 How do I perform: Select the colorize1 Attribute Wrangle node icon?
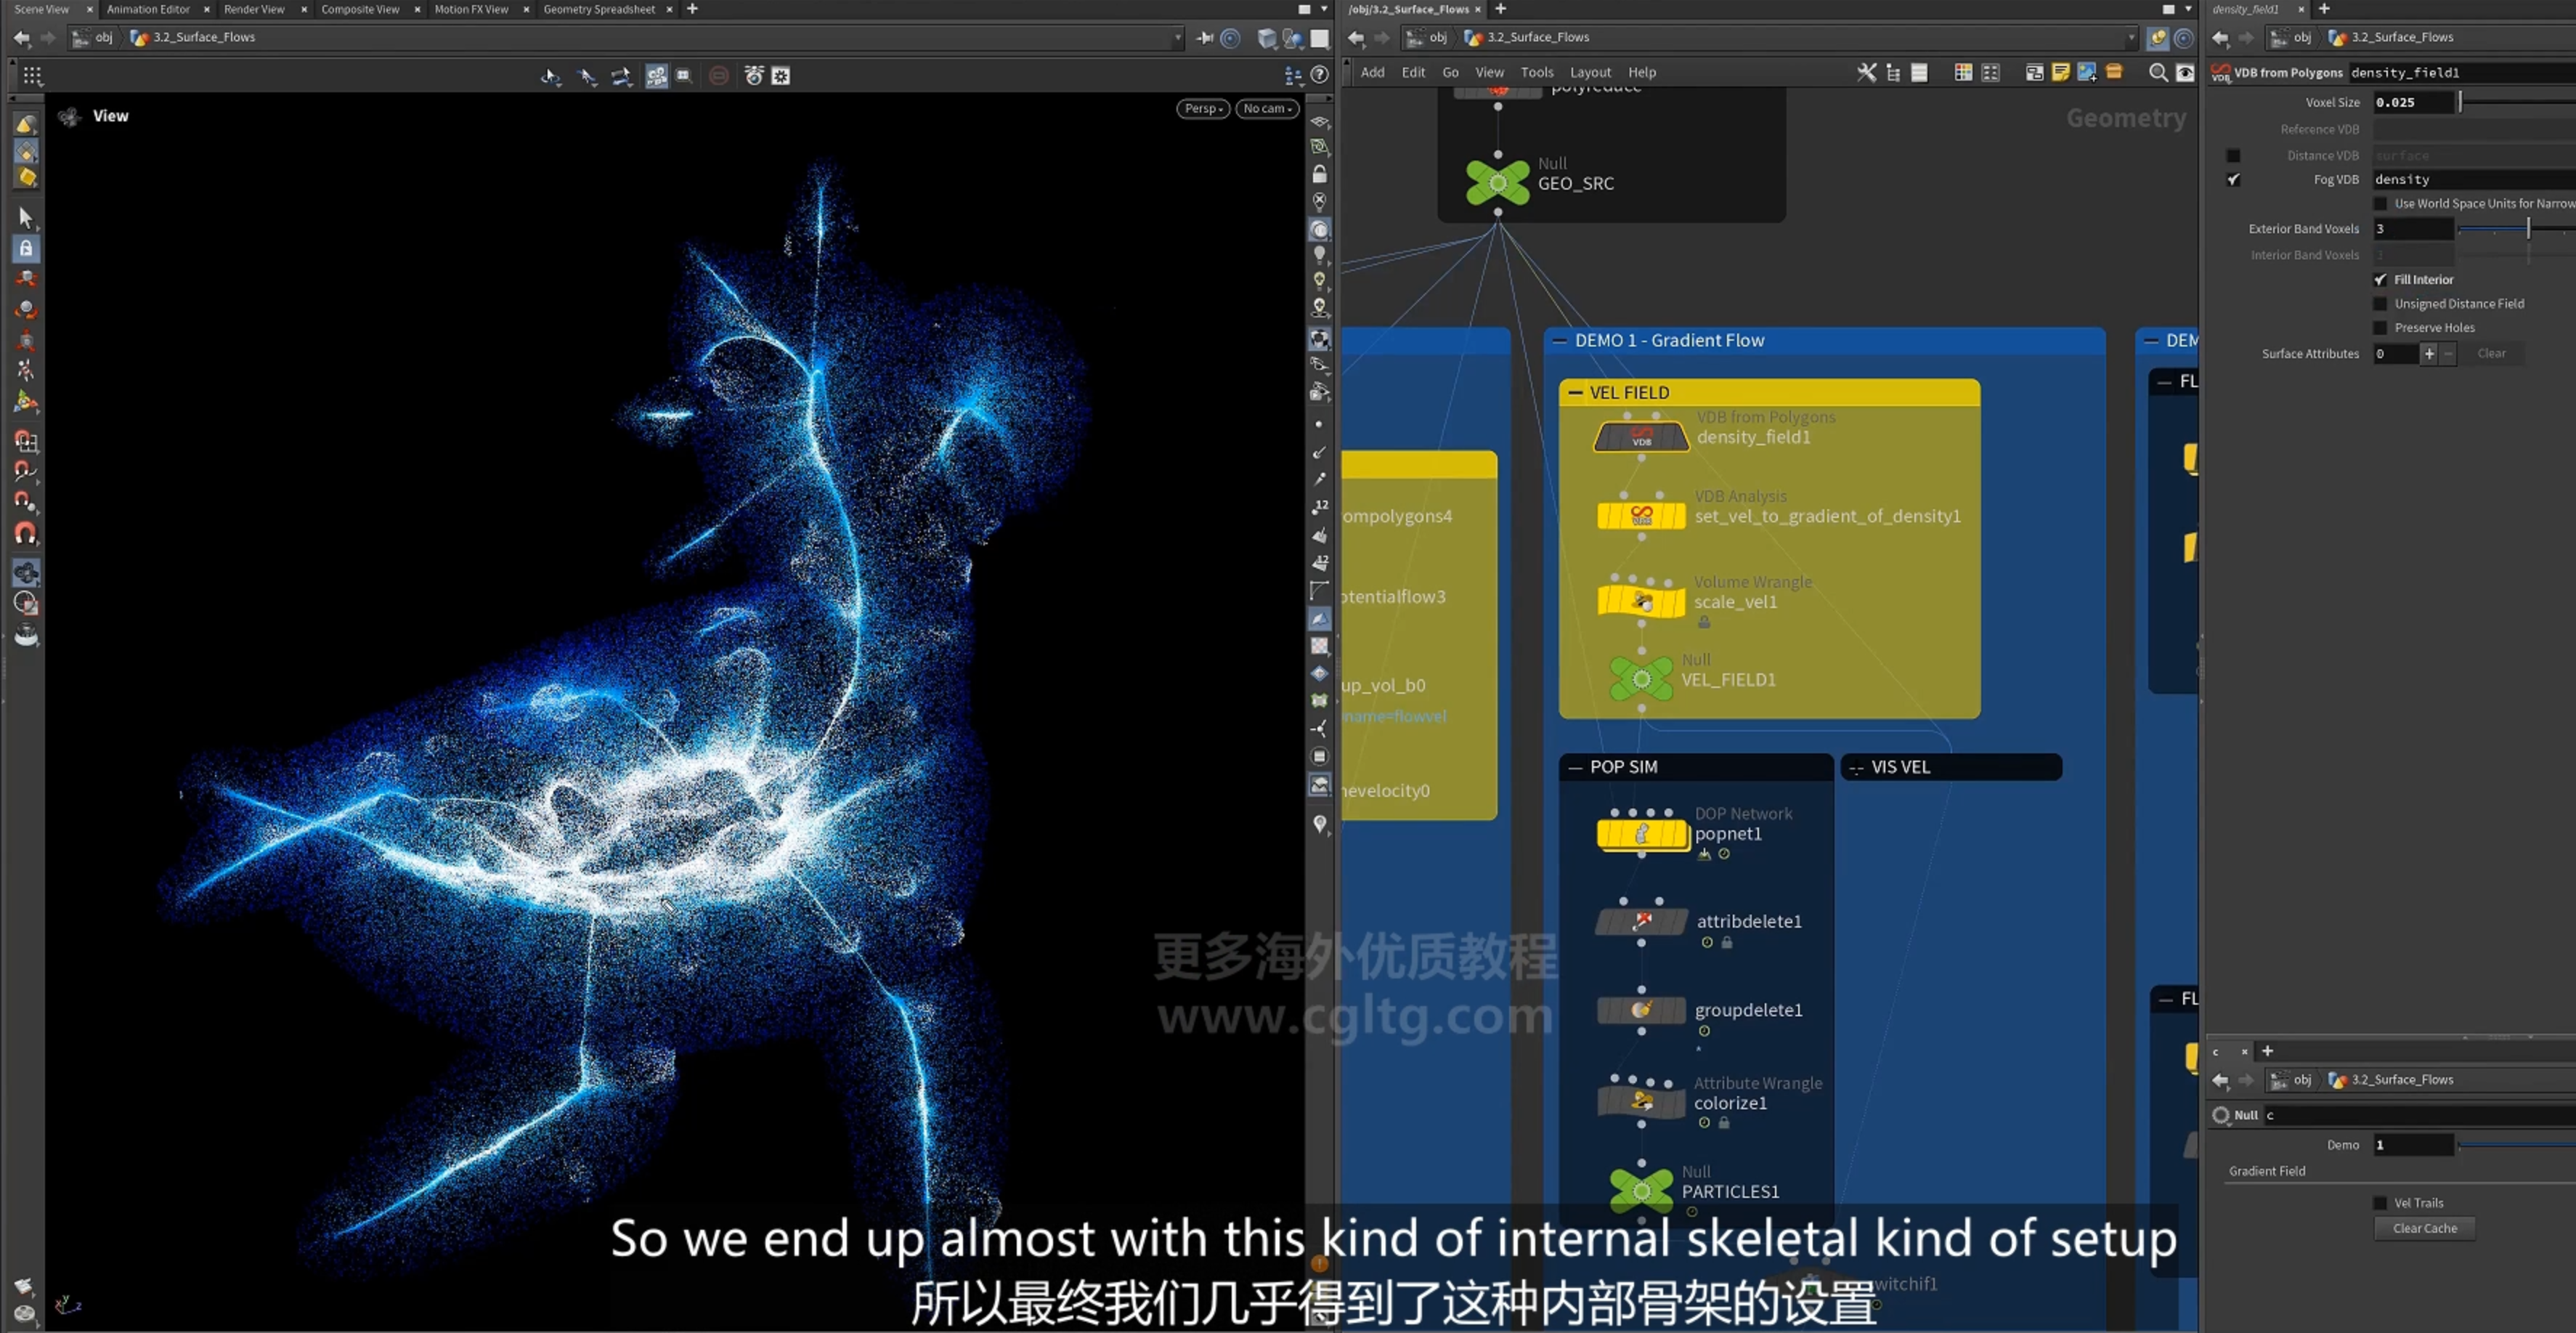tap(1641, 1102)
